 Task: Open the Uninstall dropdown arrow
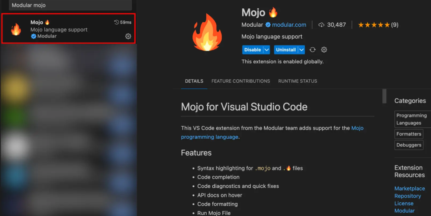coord(301,50)
